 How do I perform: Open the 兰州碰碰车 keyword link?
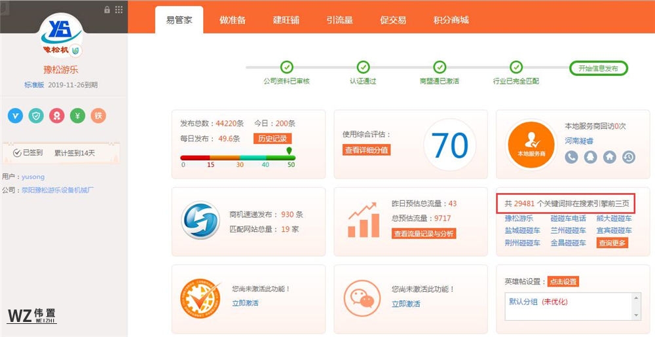pyautogui.click(x=568, y=230)
